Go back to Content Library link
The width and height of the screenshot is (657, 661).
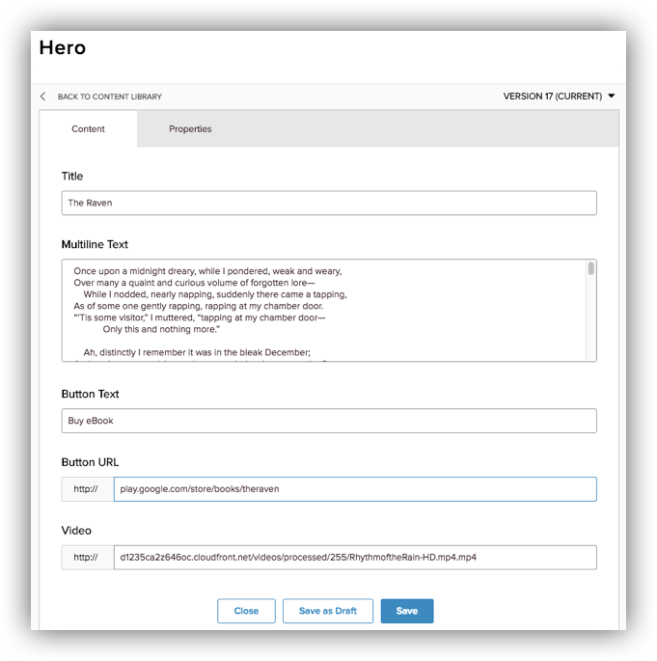tap(109, 96)
